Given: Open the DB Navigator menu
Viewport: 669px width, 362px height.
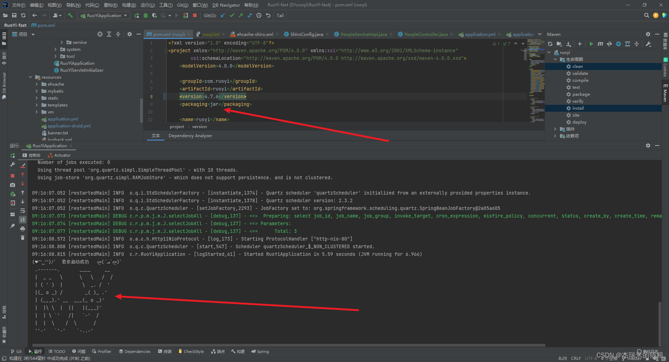Looking at the screenshot, I should point(226,5).
